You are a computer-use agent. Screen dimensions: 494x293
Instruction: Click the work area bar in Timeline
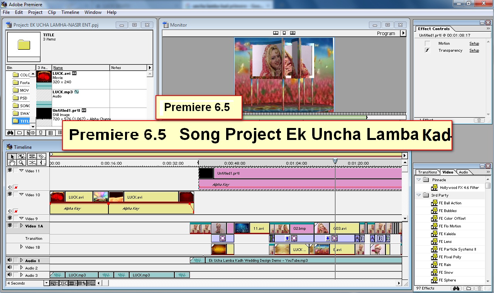[x=226, y=155]
